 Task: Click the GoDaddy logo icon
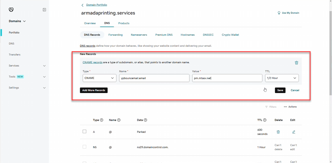pos(11,10)
